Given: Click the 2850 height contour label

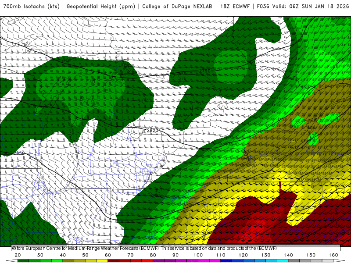Looking at the screenshot, I should (x=19, y=153).
